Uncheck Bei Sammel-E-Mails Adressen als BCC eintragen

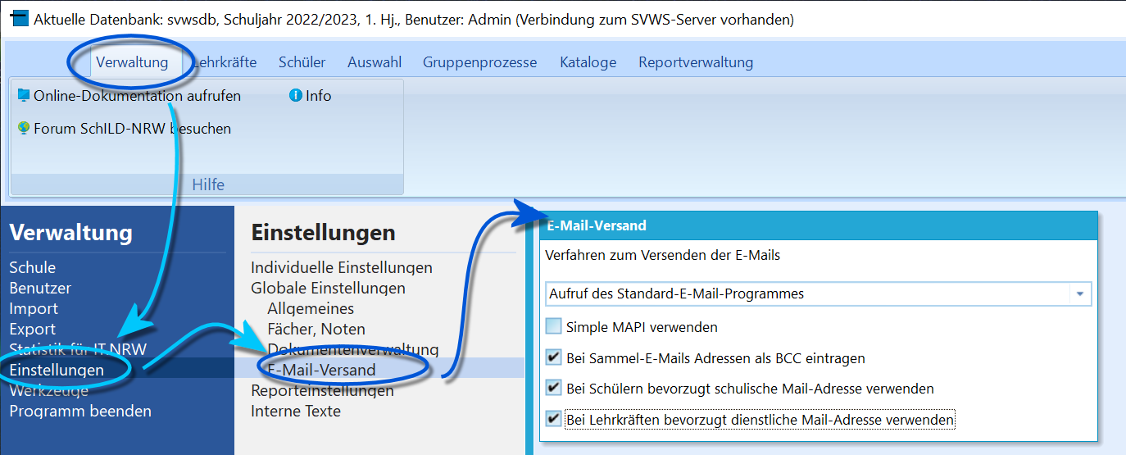554,357
